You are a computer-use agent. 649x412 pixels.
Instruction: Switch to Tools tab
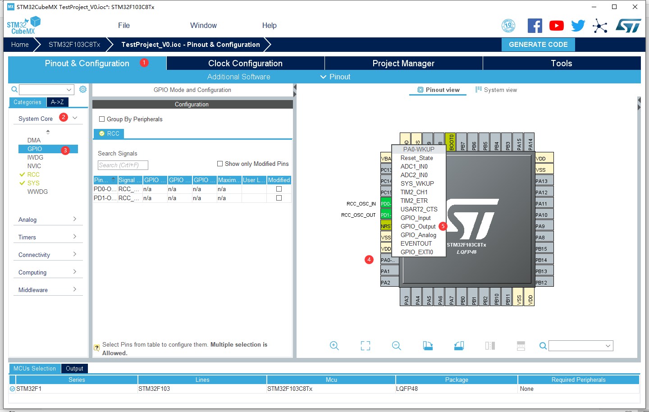[562, 63]
